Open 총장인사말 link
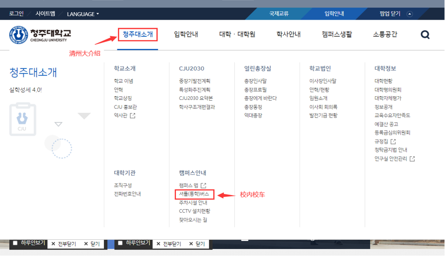Screen dimensions: 445x256 (256, 81)
